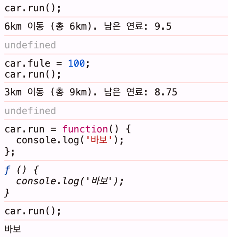Click the number 100 in the assignment
228x237 pixels.
[x=77, y=63]
